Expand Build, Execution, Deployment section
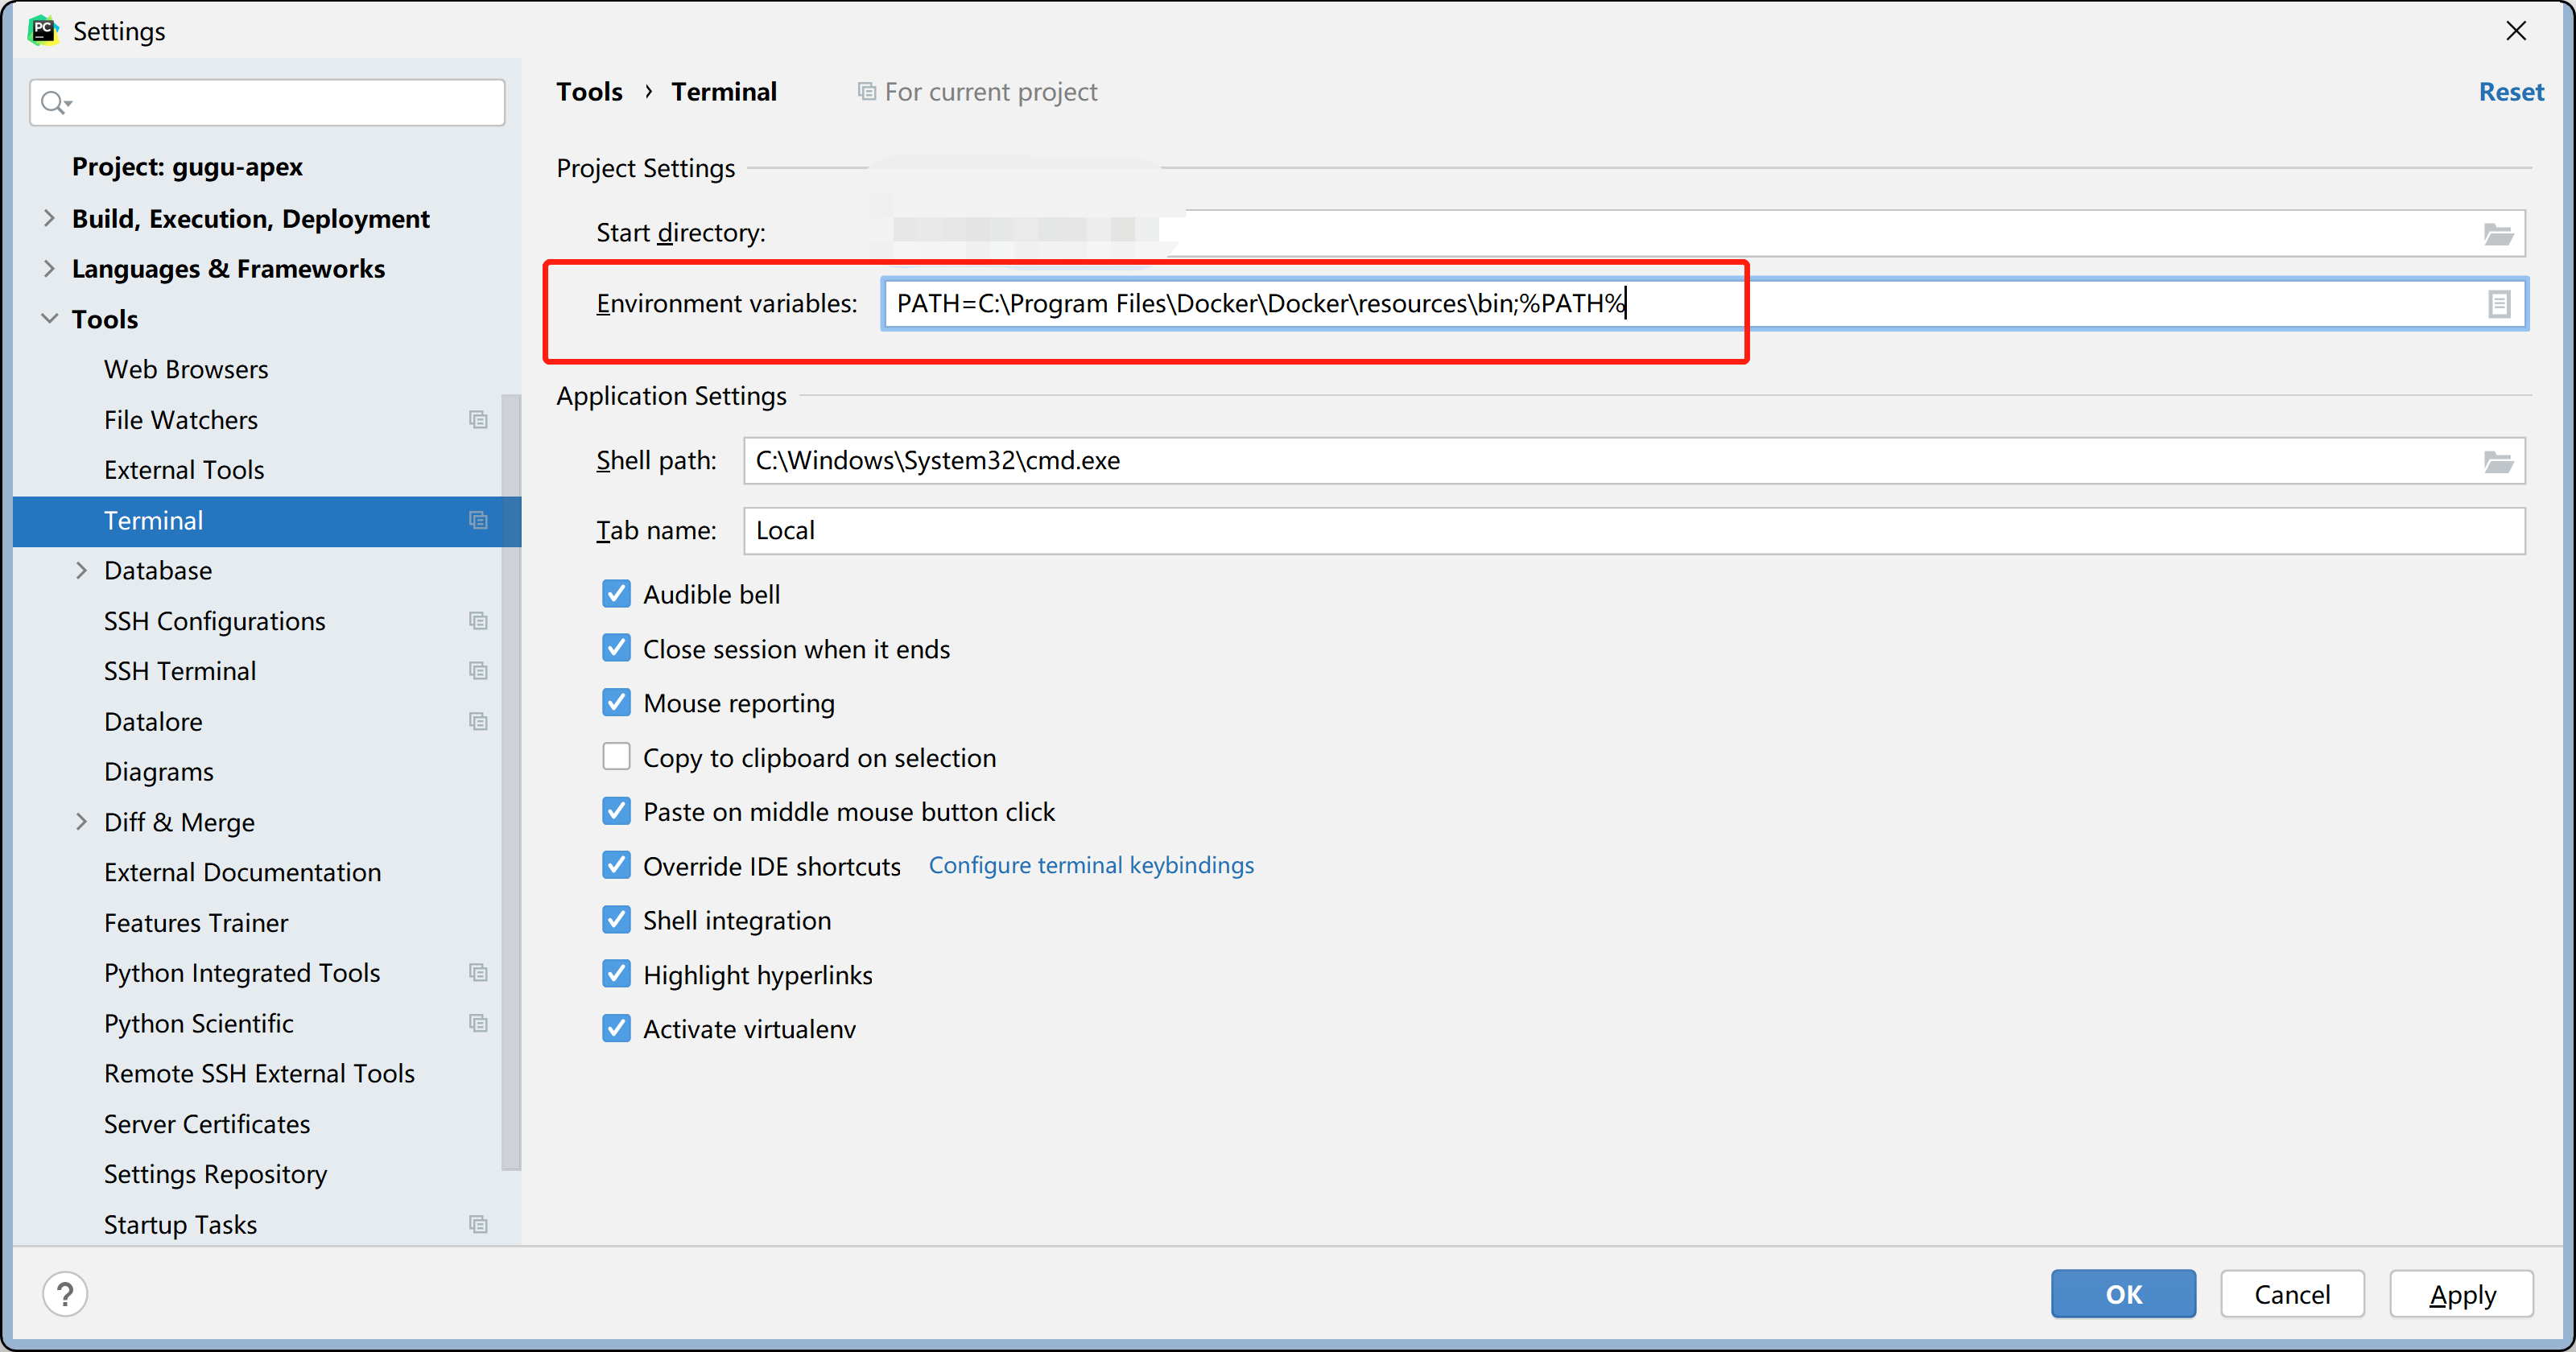Viewport: 2576px width, 1352px height. [49, 218]
